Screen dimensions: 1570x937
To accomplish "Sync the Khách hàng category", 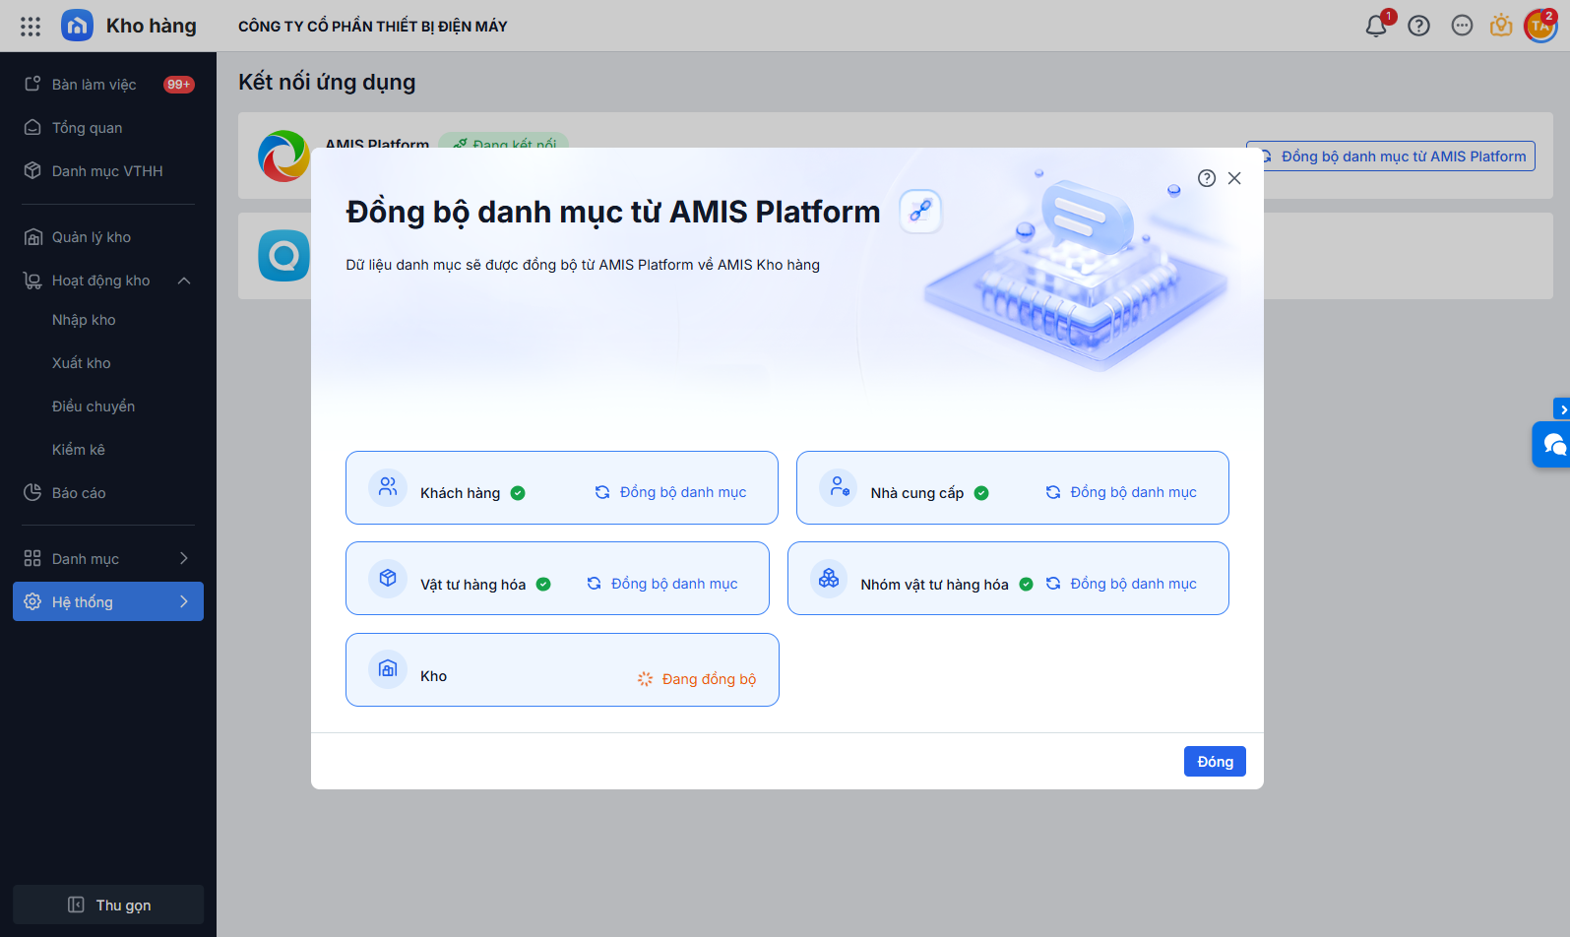I will click(x=671, y=492).
